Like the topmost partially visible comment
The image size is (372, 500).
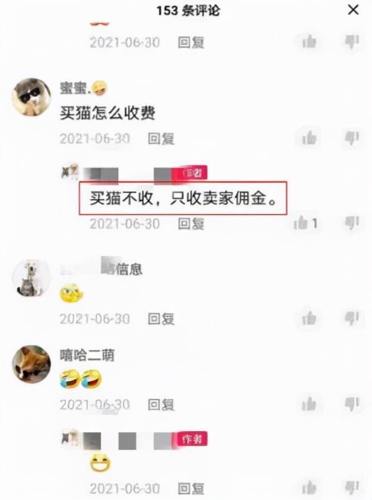click(309, 42)
